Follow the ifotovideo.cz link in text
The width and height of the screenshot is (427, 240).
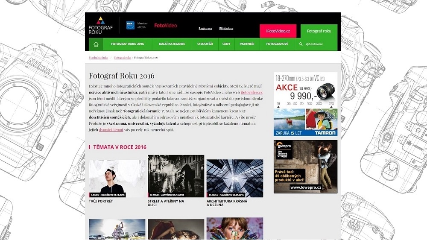[x=252, y=92]
